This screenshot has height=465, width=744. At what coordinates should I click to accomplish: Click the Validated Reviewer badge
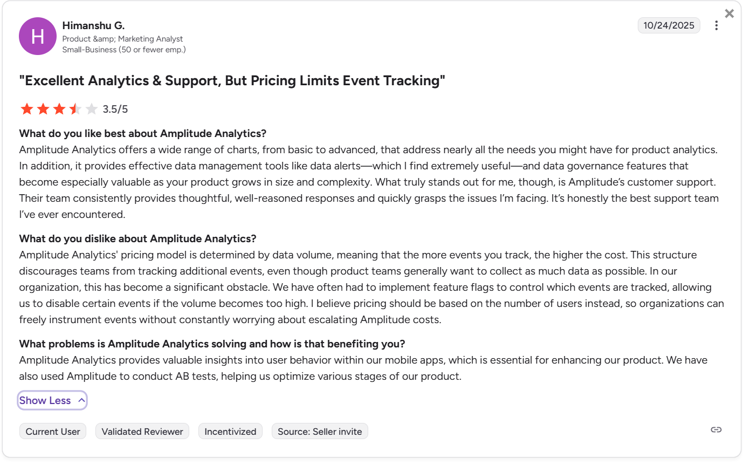[x=142, y=432]
